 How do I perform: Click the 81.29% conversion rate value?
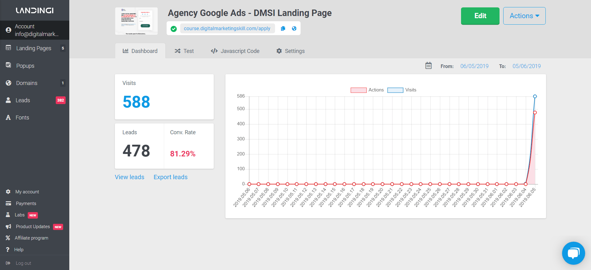click(x=183, y=154)
